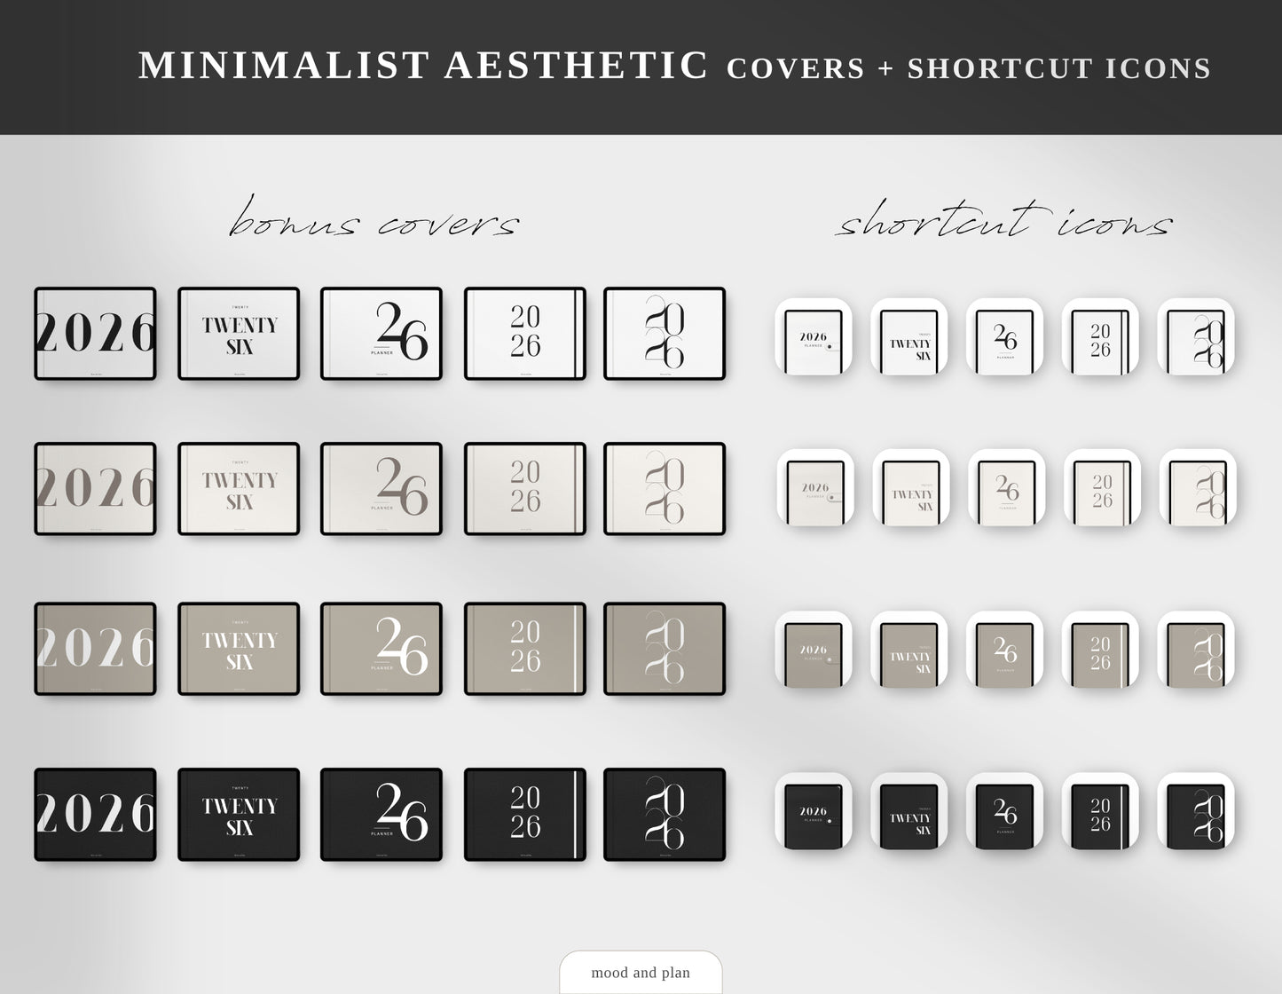Select the beige "TWENTY SIX" bonus cover
Screen dimensions: 1282x994
point(238,489)
